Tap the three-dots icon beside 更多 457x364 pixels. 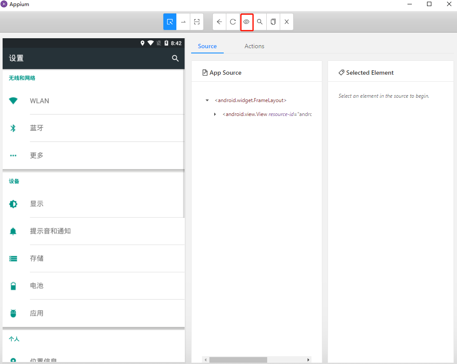13,156
